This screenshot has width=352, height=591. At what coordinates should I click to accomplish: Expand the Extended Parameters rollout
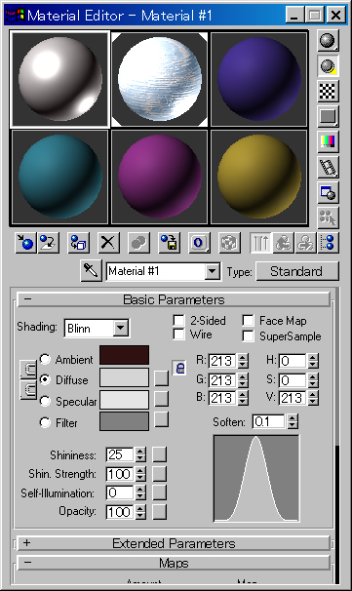(x=174, y=543)
